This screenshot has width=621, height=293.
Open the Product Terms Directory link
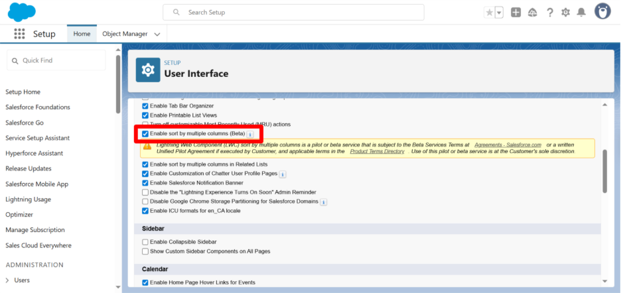tap(377, 152)
